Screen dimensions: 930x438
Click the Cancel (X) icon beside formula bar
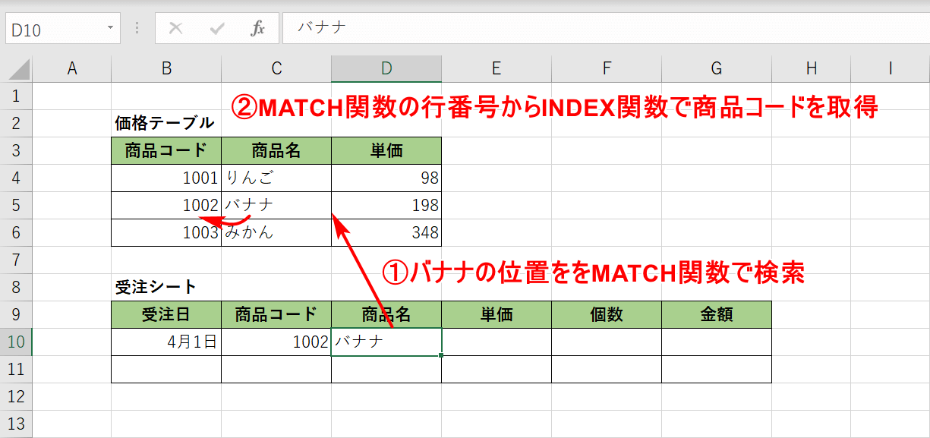[175, 28]
